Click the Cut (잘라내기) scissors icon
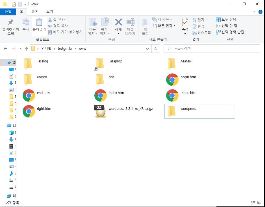The image size is (265, 207). click(x=50, y=19)
